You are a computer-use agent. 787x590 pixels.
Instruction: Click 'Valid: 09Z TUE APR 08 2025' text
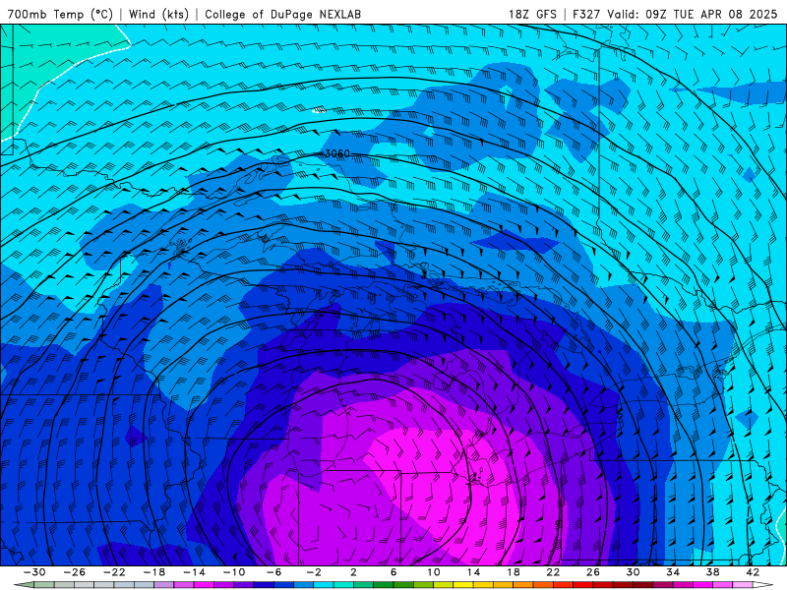click(693, 15)
